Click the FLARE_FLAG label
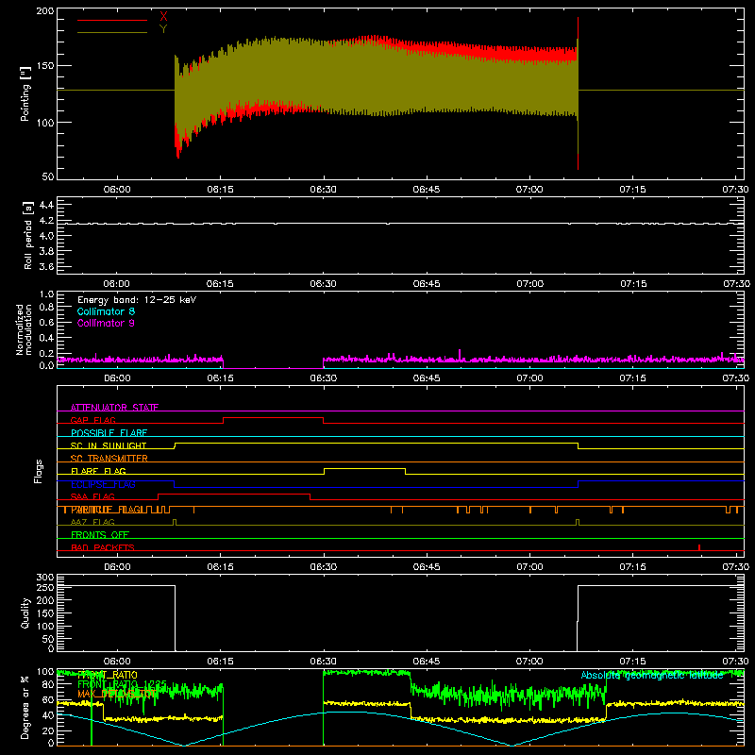Viewport: 755px width, 755px height. point(98,471)
